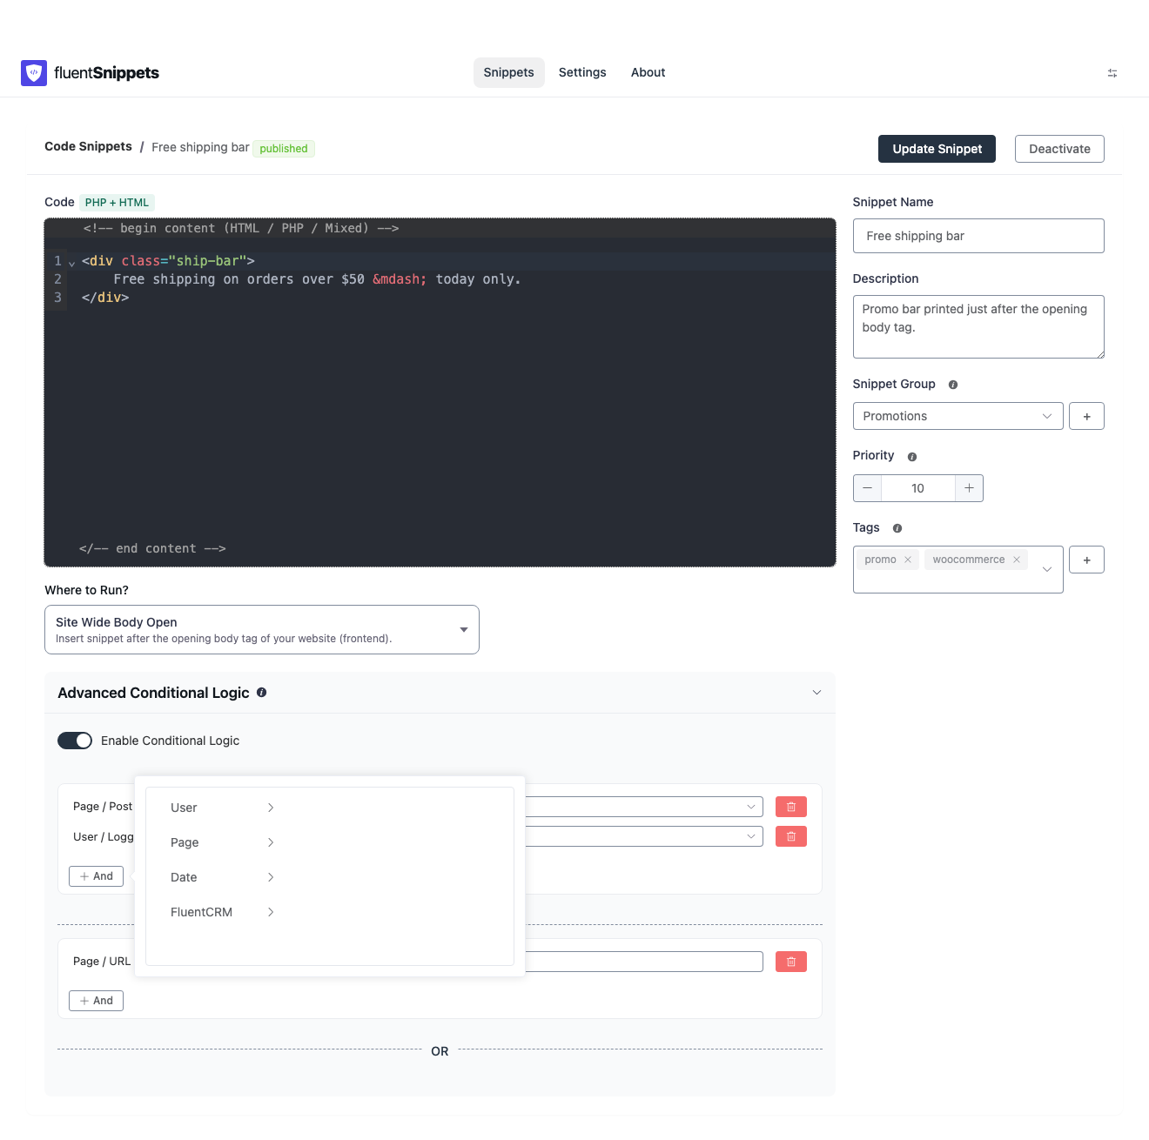Click the published status badge
The image size is (1149, 1140).
[284, 149]
